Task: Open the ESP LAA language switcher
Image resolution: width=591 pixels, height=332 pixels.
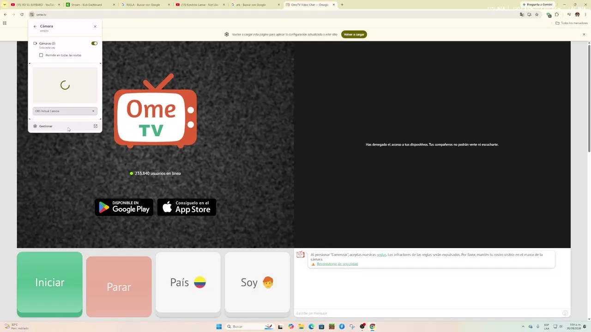Action: click(547, 326)
